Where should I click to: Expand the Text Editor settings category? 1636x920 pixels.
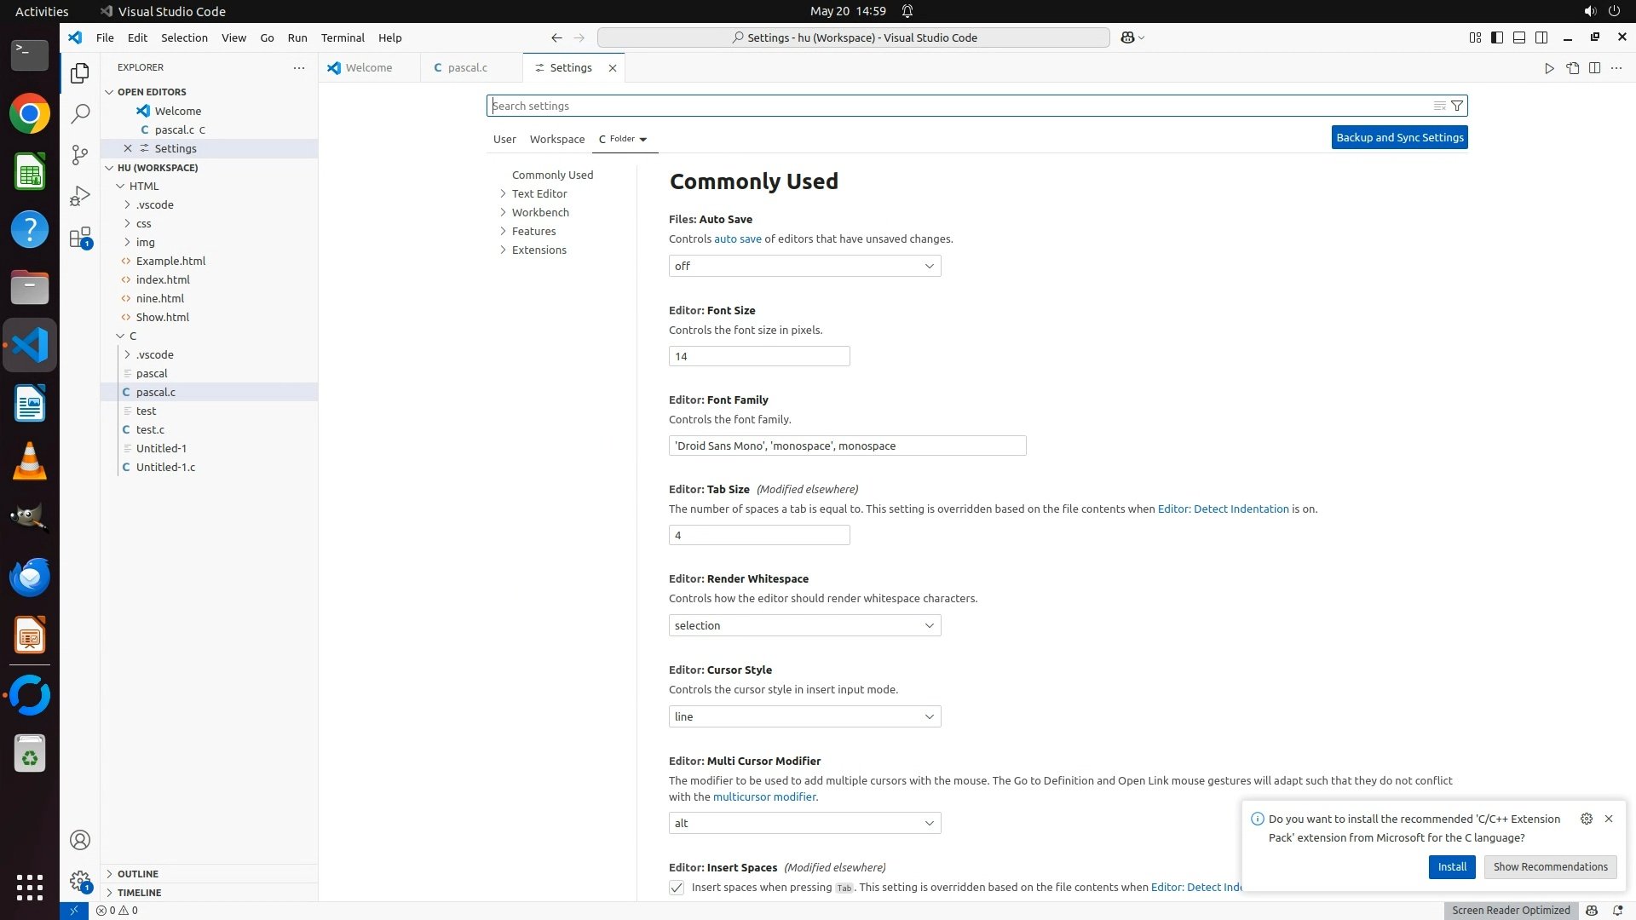click(x=539, y=194)
